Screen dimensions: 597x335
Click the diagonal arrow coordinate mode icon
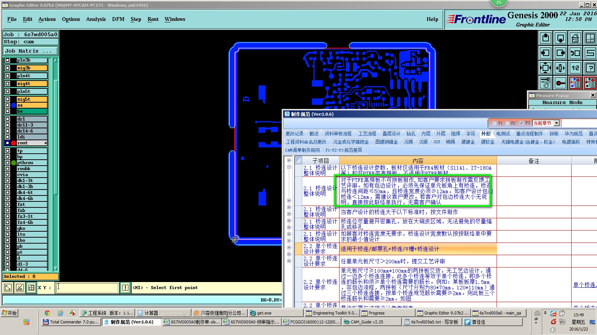8,288
